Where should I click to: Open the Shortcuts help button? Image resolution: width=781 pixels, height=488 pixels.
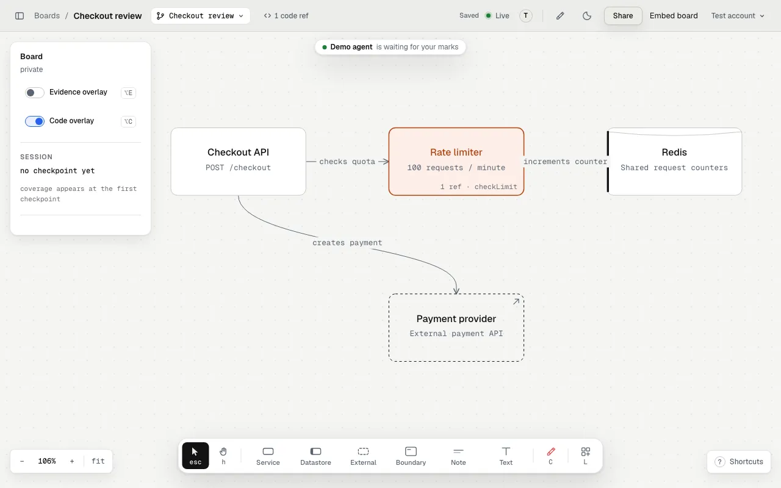pos(739,462)
